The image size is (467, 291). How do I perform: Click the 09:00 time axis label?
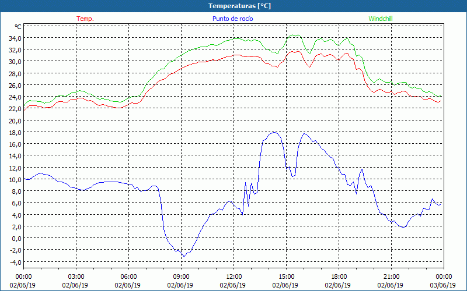(x=182, y=277)
